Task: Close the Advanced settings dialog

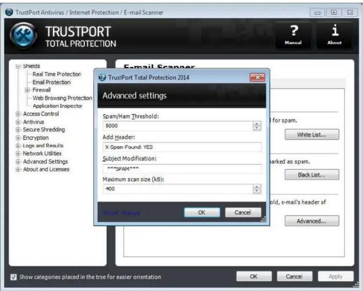Action: (257, 77)
